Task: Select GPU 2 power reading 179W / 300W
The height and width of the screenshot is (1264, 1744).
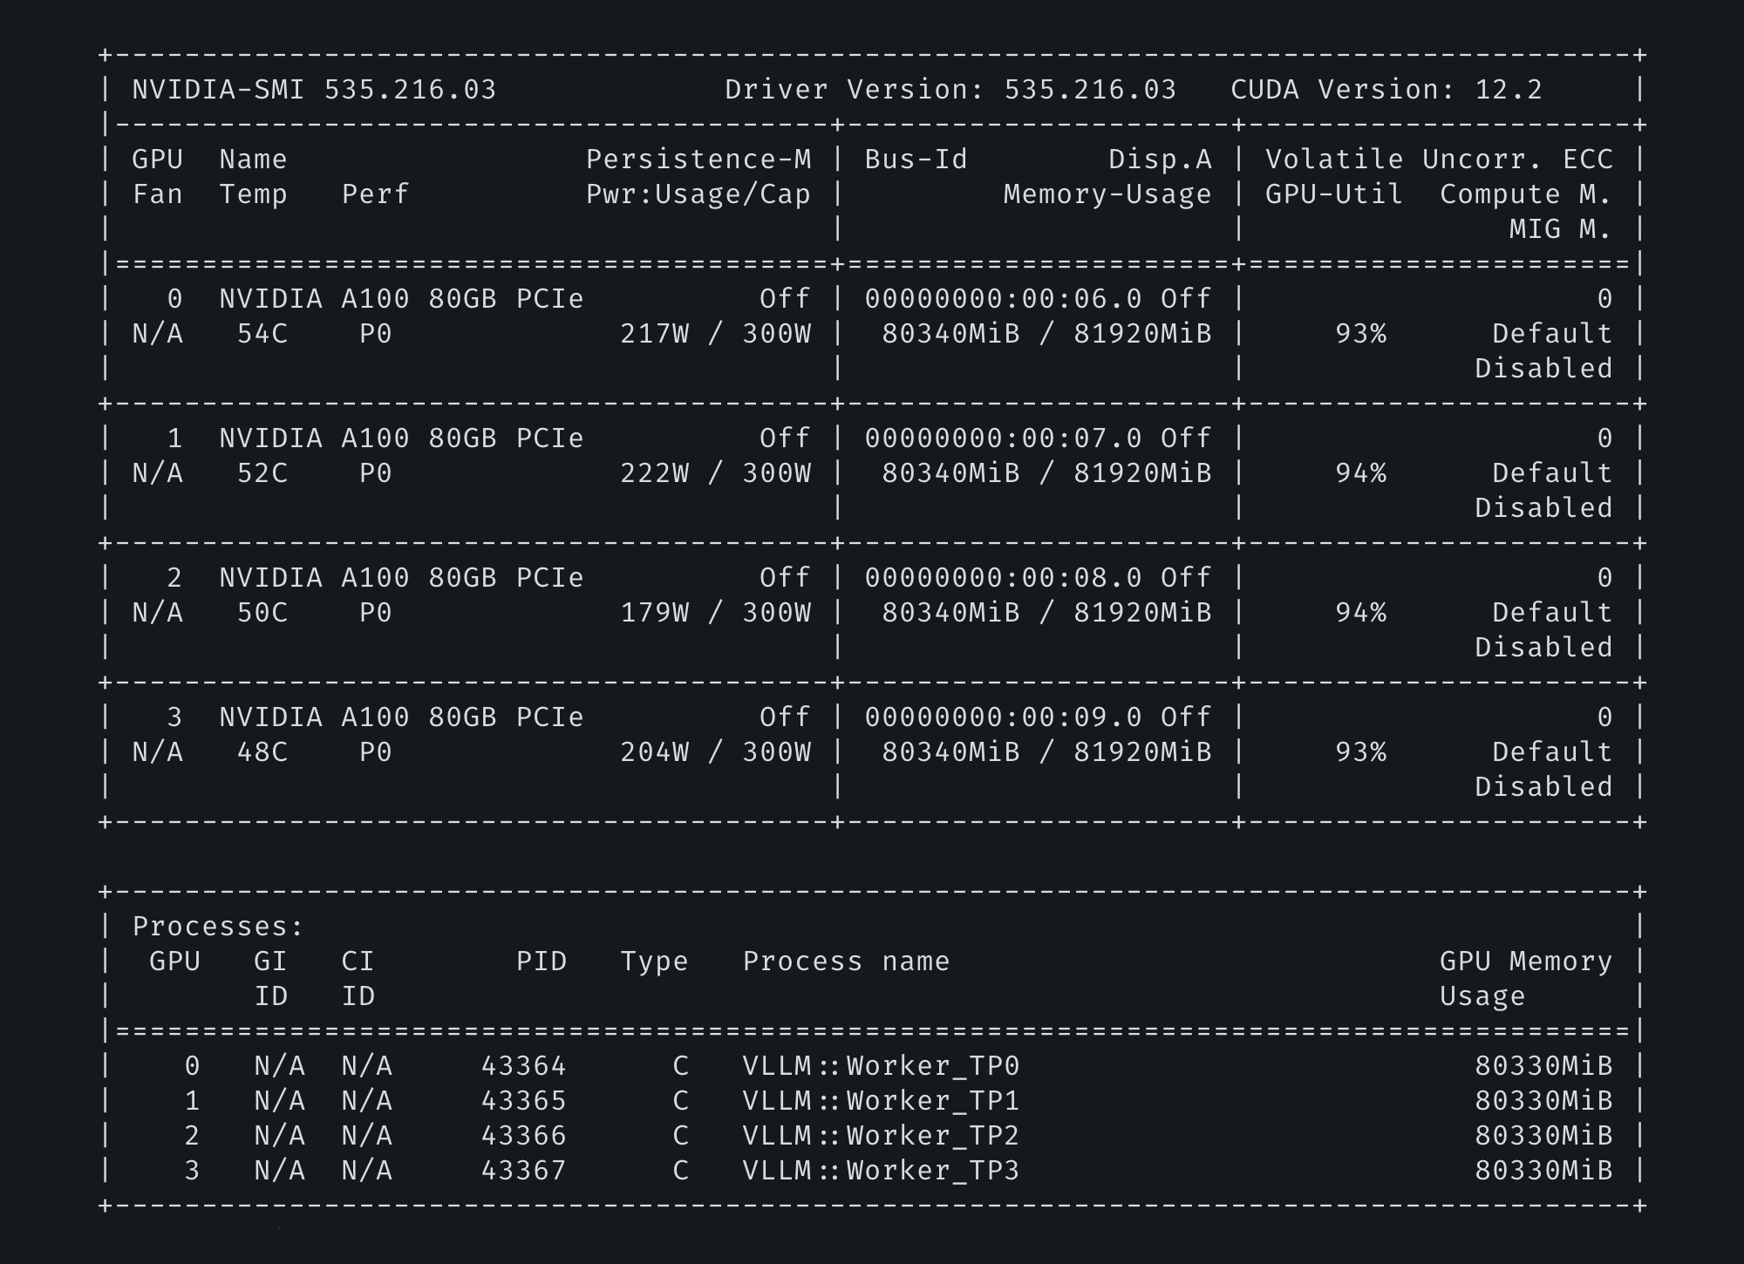Action: (715, 613)
